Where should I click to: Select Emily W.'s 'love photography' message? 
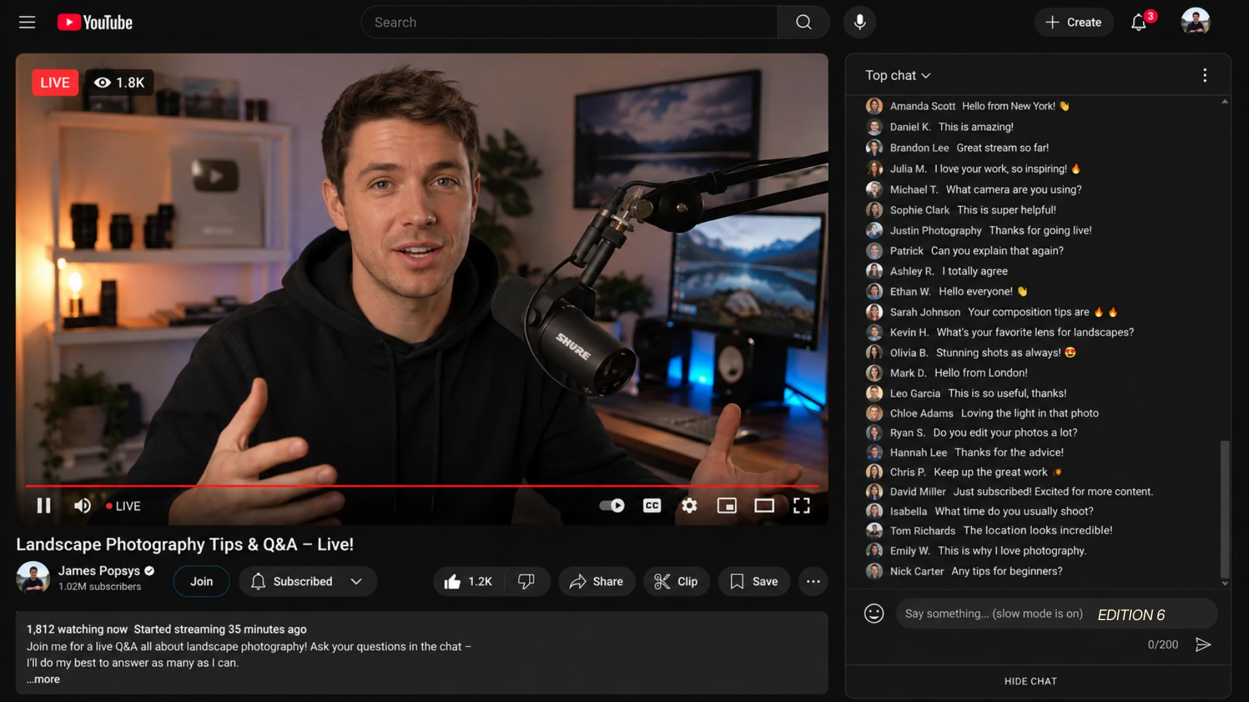(x=1012, y=551)
